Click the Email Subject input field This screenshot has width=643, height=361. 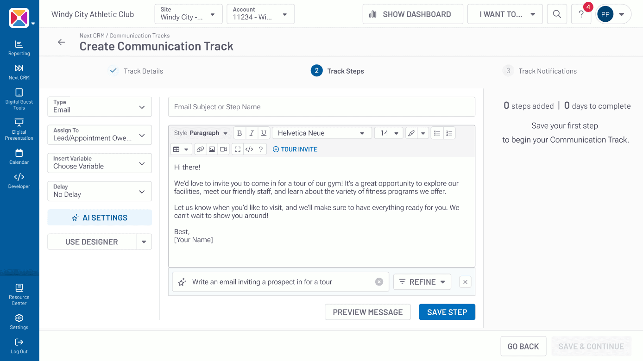(321, 106)
